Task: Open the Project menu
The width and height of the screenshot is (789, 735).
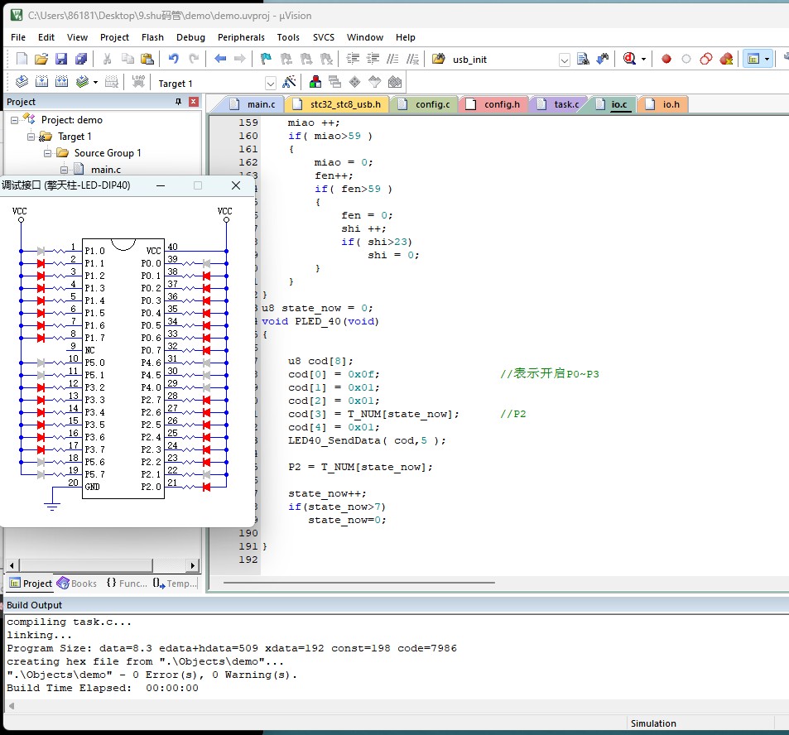Action: (115, 37)
